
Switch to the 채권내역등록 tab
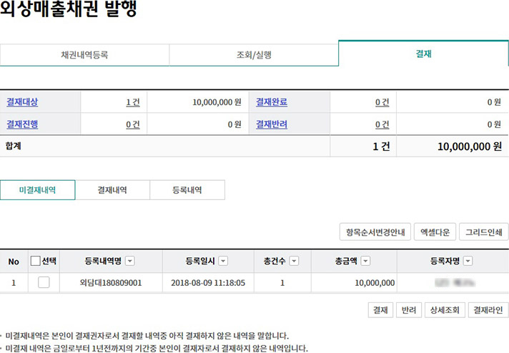84,54
